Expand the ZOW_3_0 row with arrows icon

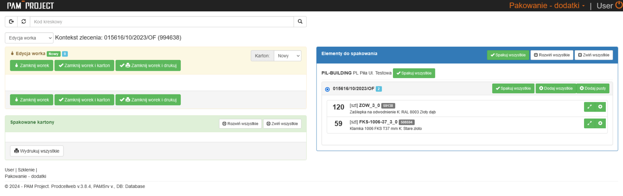click(590, 107)
